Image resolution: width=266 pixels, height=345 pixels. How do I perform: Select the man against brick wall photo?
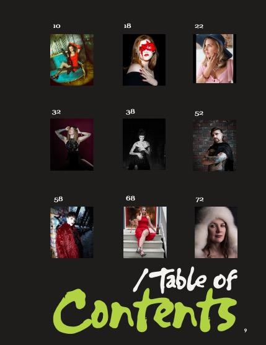215,145
